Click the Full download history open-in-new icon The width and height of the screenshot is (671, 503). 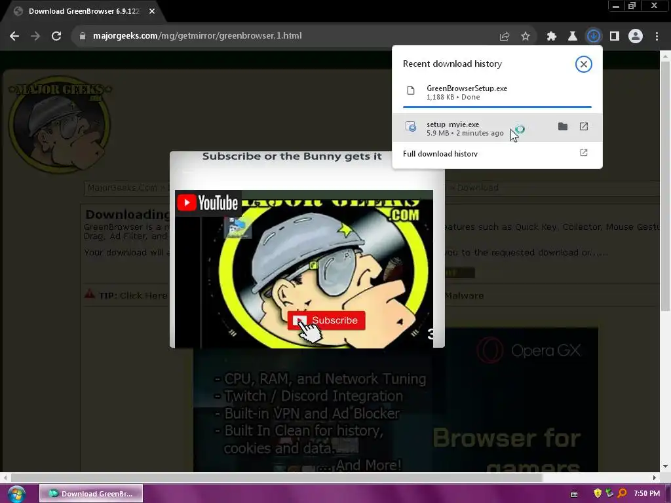click(584, 153)
